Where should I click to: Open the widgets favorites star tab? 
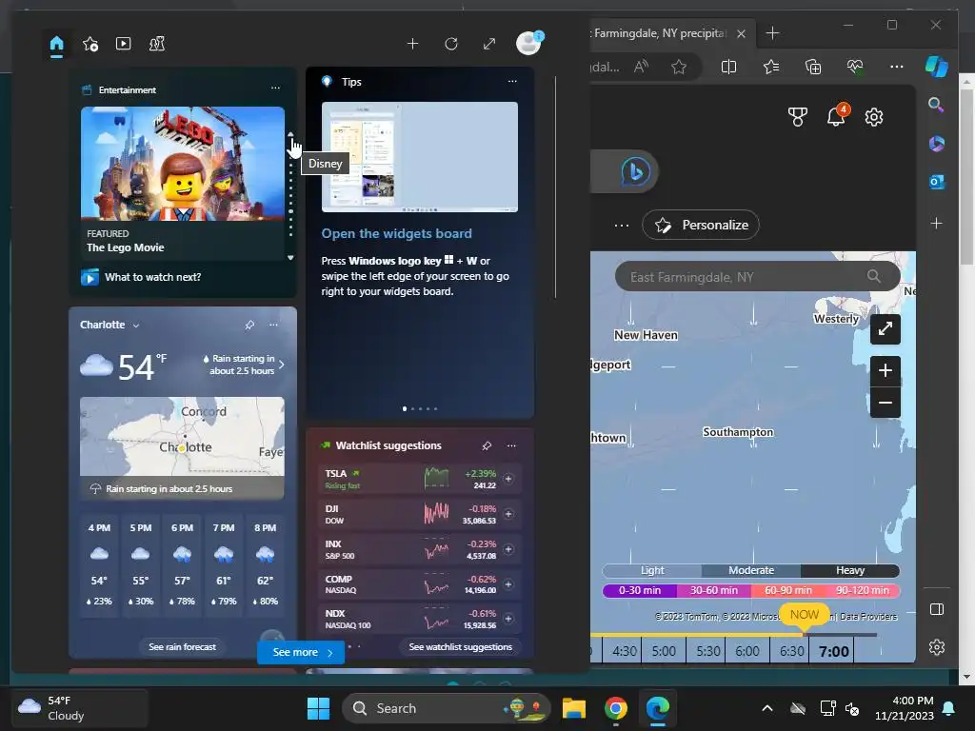coord(90,44)
